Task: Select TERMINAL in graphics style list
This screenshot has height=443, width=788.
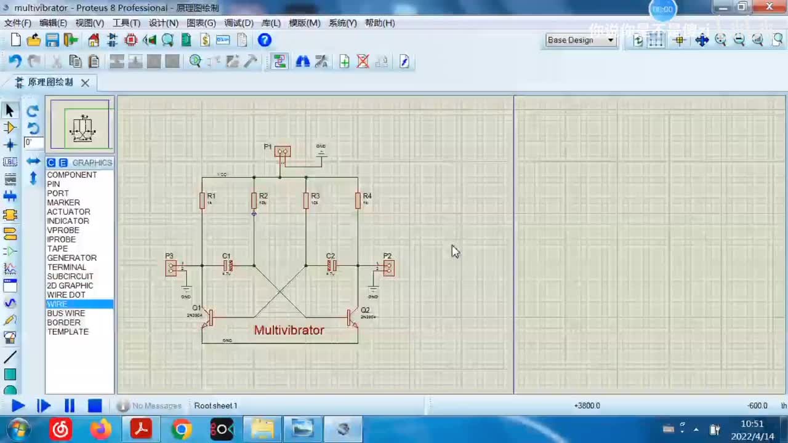Action: coord(66,267)
